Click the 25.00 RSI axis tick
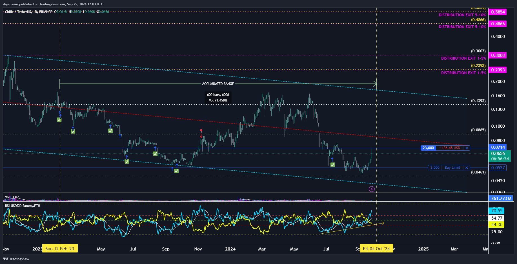The image size is (517, 264). point(497,232)
